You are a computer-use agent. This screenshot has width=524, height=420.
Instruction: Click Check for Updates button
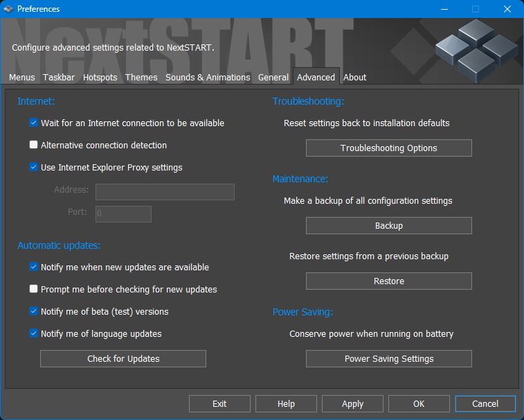coord(123,359)
